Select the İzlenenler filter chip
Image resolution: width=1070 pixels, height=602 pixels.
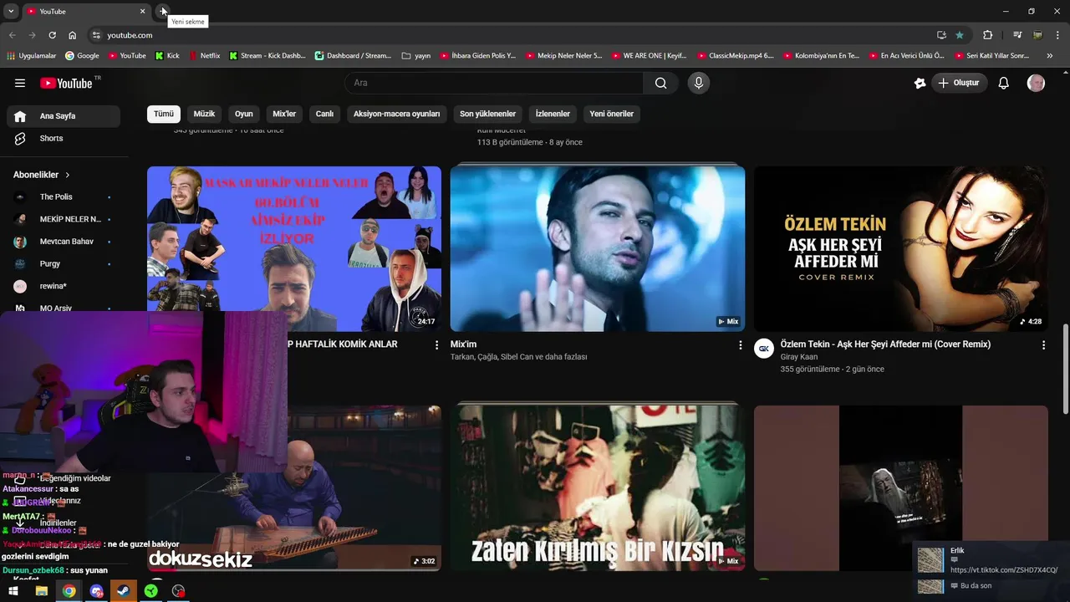(x=553, y=114)
